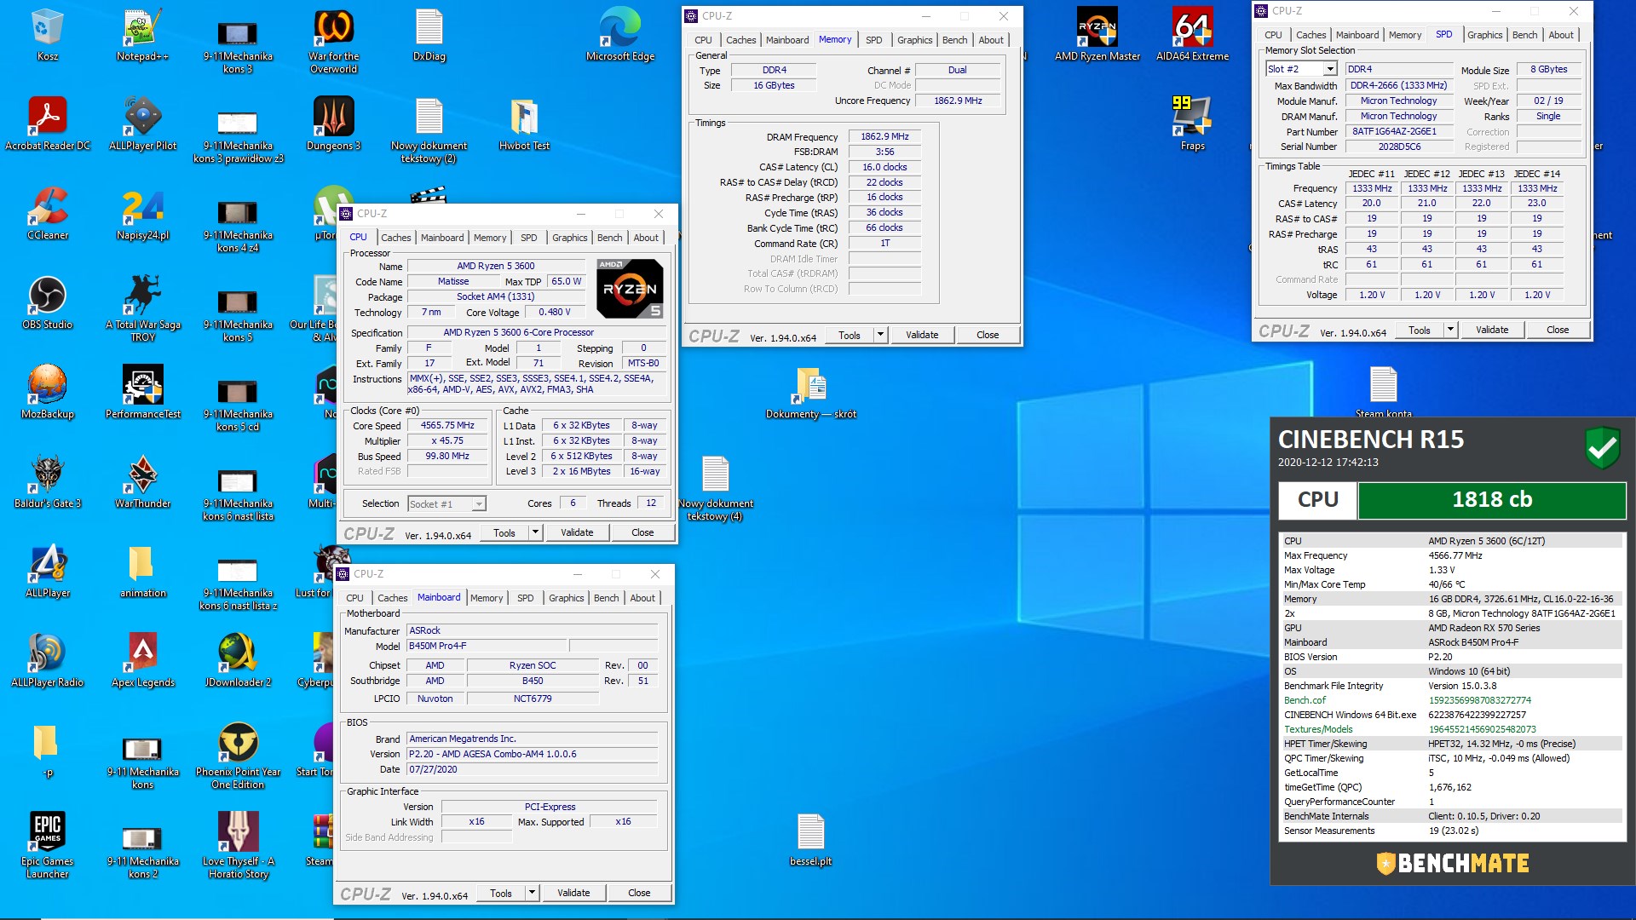Screen dimensions: 1636x920
Task: Open Hwbot Test folder icon
Action: 524,124
